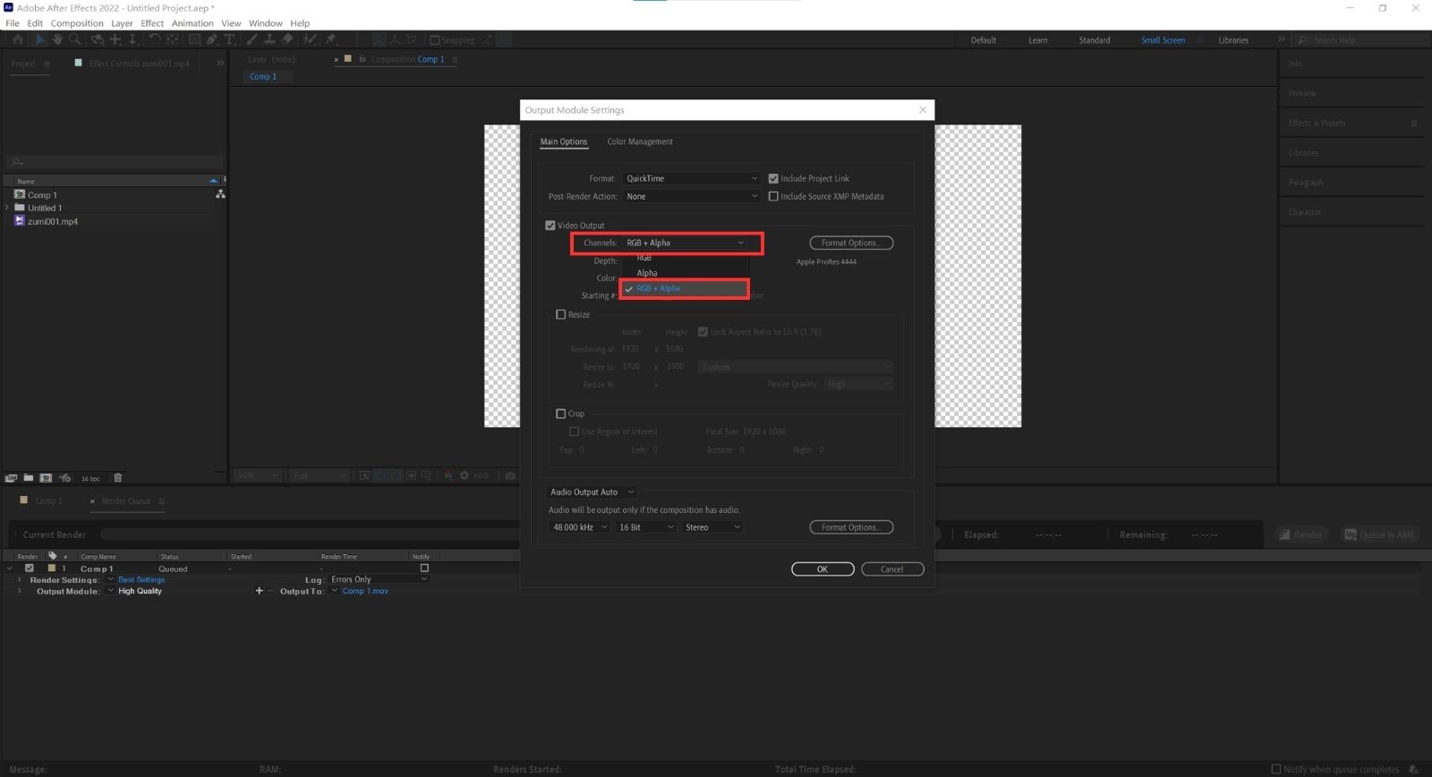This screenshot has width=1432, height=777.
Task: Select the Pen tool
Action: point(211,39)
